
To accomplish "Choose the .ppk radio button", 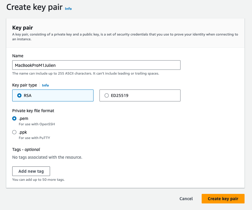I will [x=14, y=132].
